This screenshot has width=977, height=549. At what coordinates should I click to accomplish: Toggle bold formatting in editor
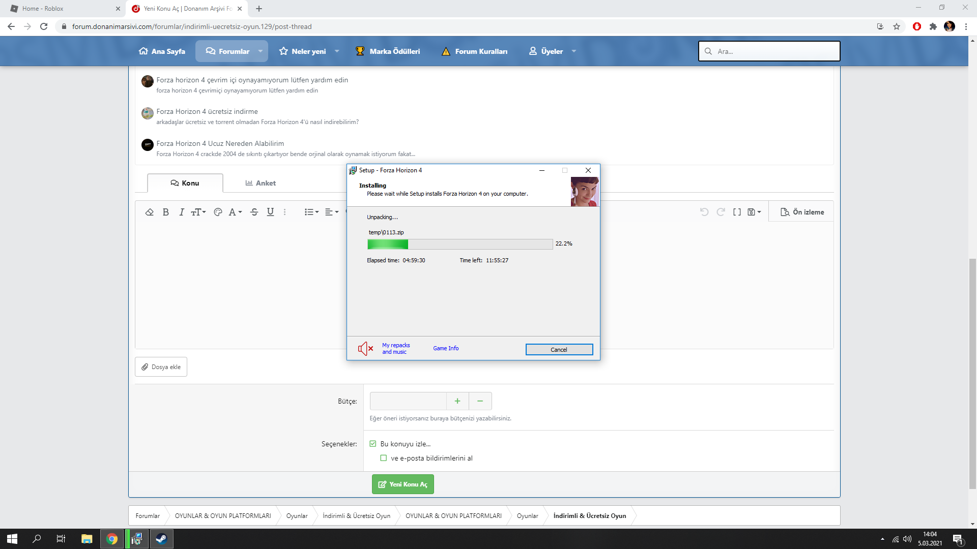(x=165, y=212)
